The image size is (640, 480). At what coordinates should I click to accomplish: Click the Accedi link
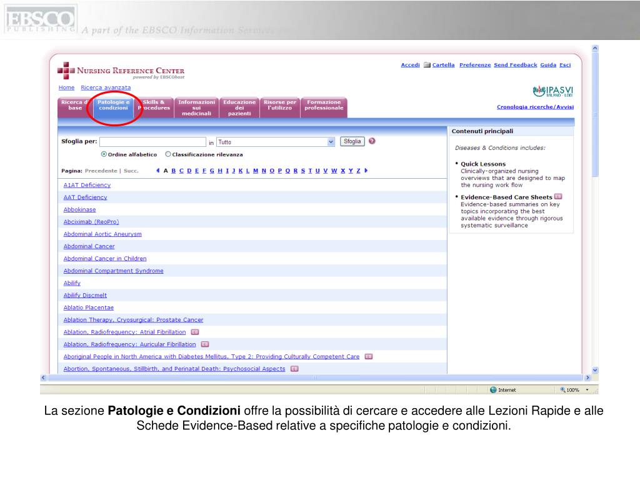pyautogui.click(x=410, y=65)
